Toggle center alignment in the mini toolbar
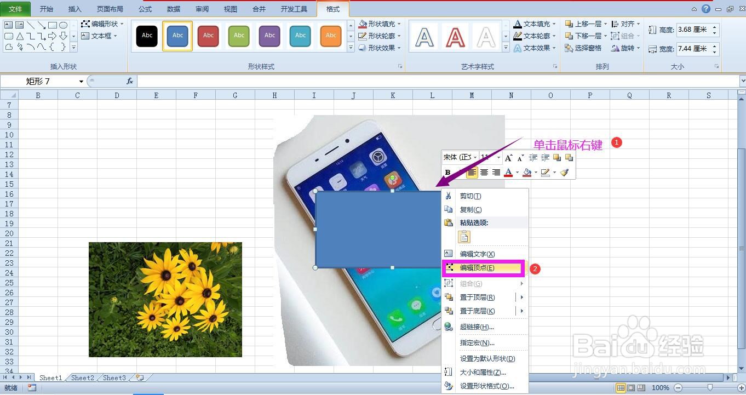The height and width of the screenshot is (395, 746). point(484,173)
